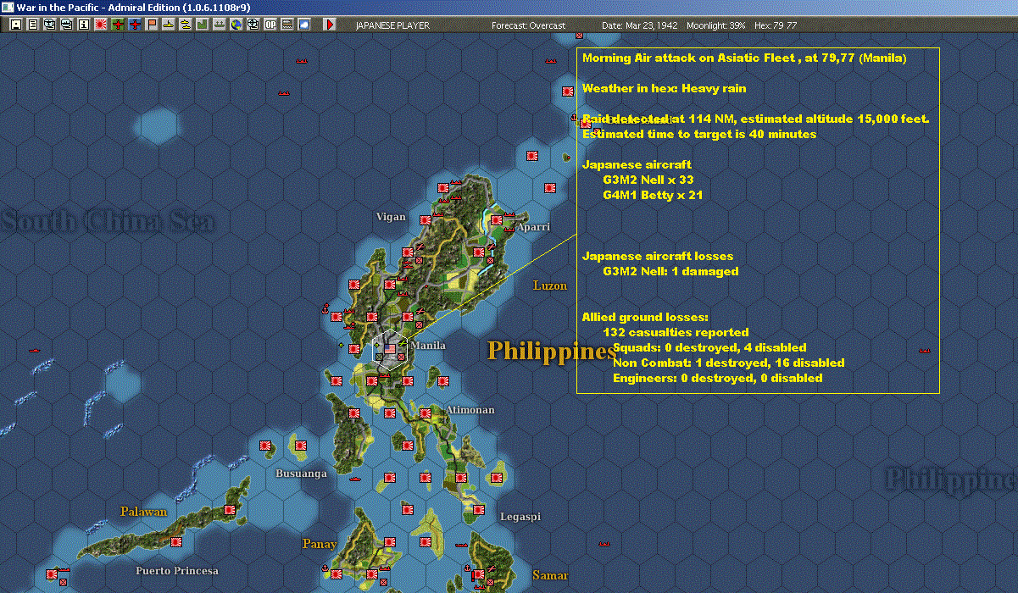
Task: Click the ships in port toolbar icon
Action: coord(220,25)
